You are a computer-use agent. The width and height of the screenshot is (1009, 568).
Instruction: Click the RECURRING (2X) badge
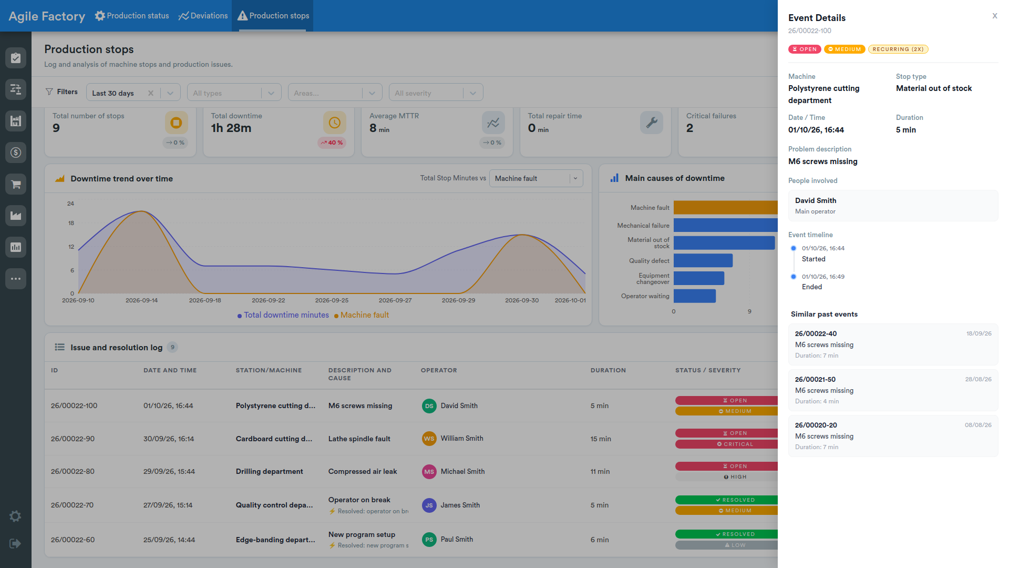point(898,49)
